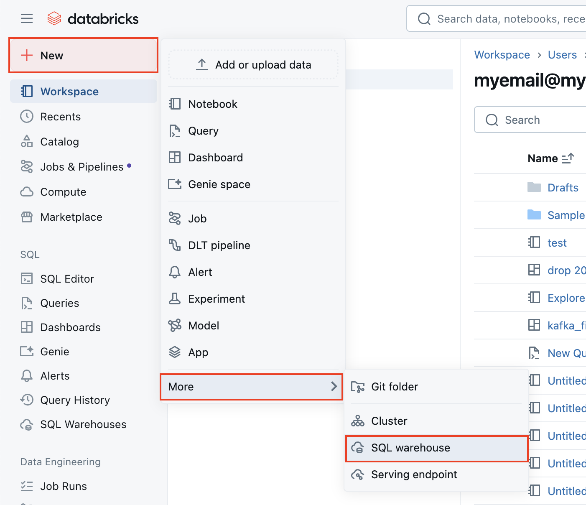Open the Explore notebook item
This screenshot has height=505, width=586.
(x=566, y=298)
